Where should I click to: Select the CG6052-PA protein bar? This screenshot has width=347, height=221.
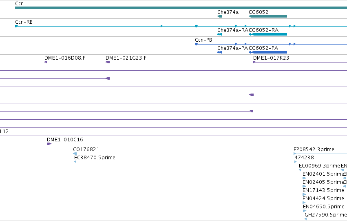tap(268, 52)
